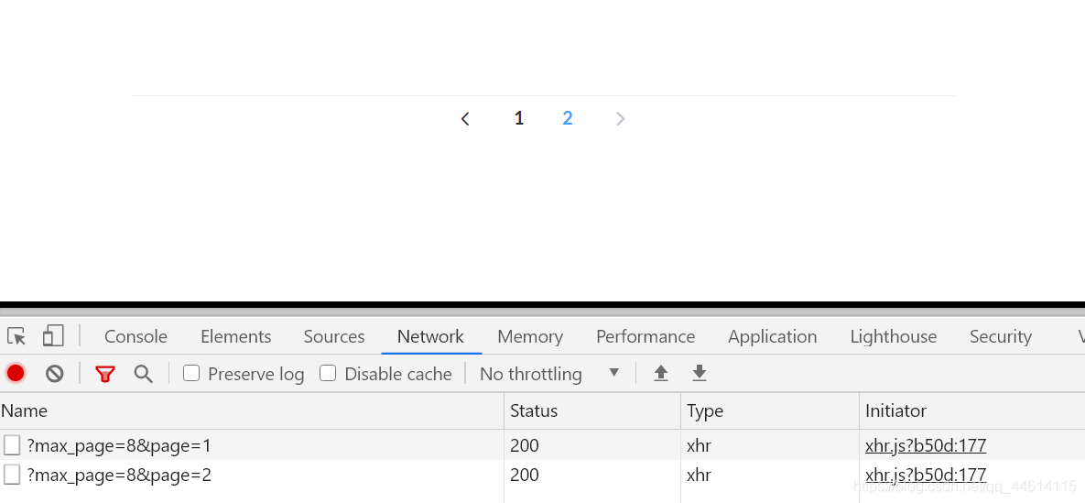Enable the Disable cache checkbox

pos(328,373)
